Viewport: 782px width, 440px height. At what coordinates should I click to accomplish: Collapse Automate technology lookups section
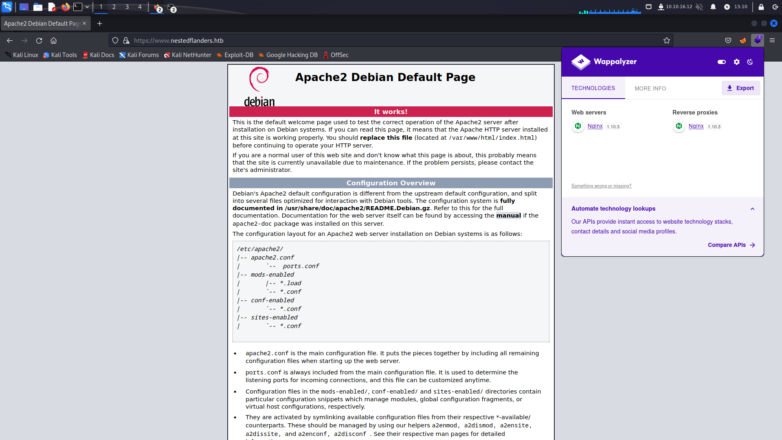[x=752, y=209]
